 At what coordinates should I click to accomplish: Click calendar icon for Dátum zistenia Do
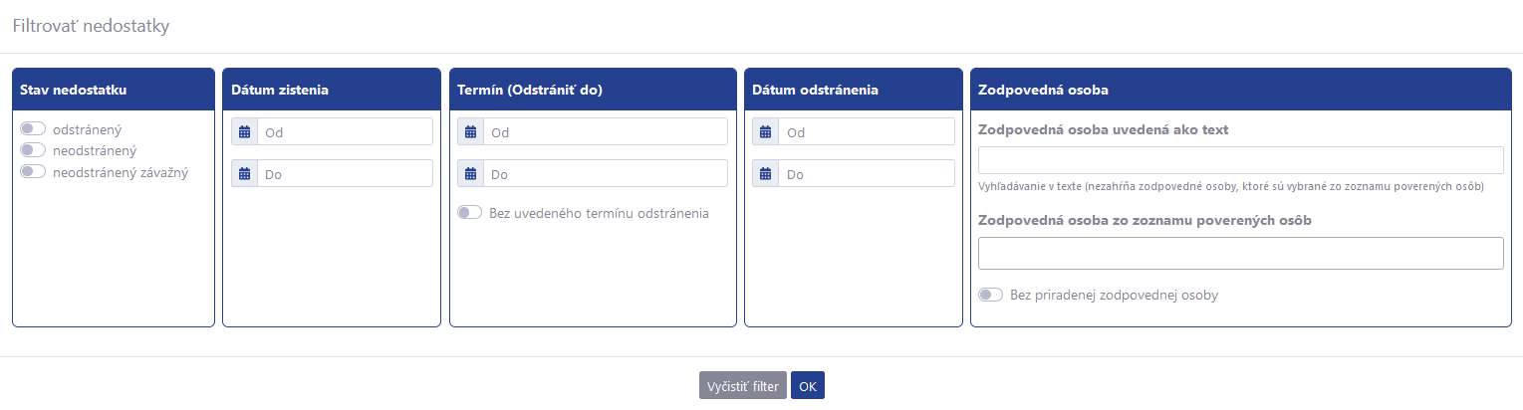[244, 173]
